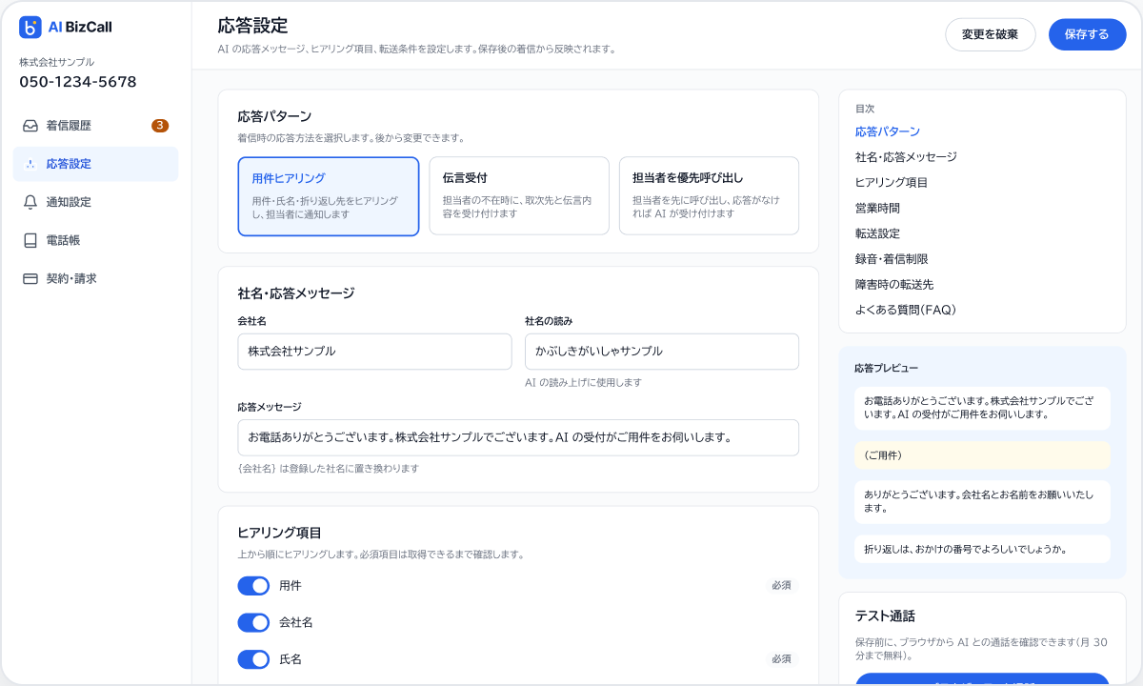The image size is (1143, 686).
Task: Jump to 社名・応答メッセージ in the table of contents
Action: (906, 157)
